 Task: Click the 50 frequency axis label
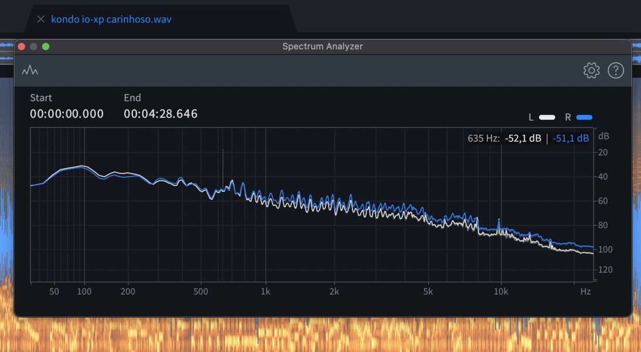tap(54, 292)
